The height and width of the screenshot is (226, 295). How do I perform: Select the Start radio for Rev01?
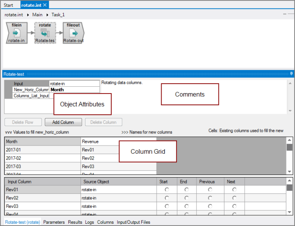point(167,189)
